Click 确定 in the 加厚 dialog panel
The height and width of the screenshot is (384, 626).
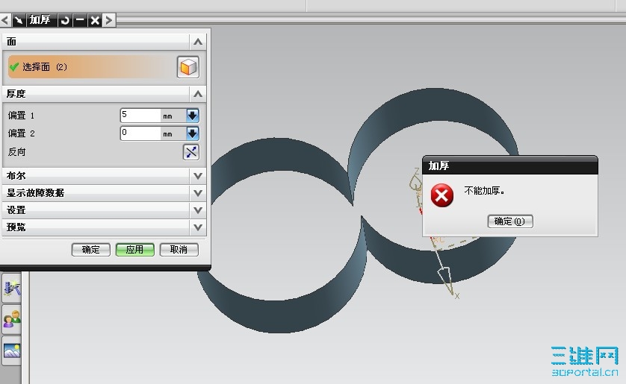[90, 250]
